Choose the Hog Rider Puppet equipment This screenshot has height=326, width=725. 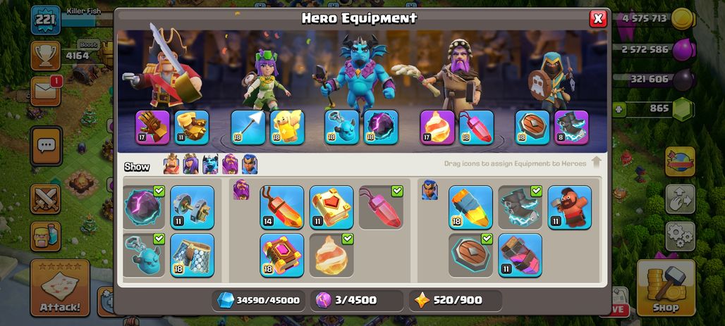coord(570,207)
